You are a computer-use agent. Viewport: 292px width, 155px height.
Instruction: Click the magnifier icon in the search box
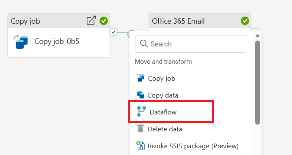[x=144, y=44]
